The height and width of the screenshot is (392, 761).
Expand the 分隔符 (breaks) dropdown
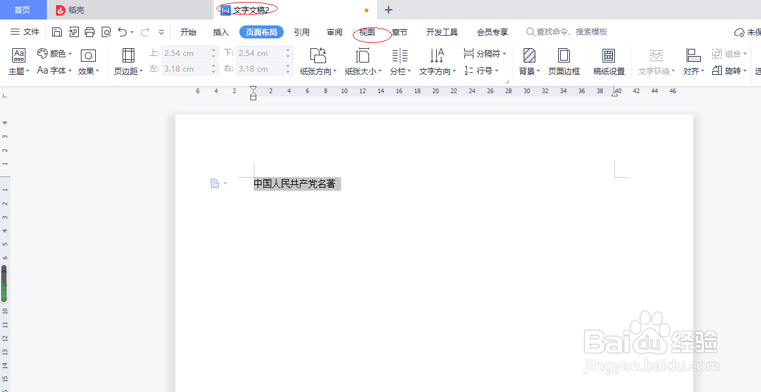[485, 53]
